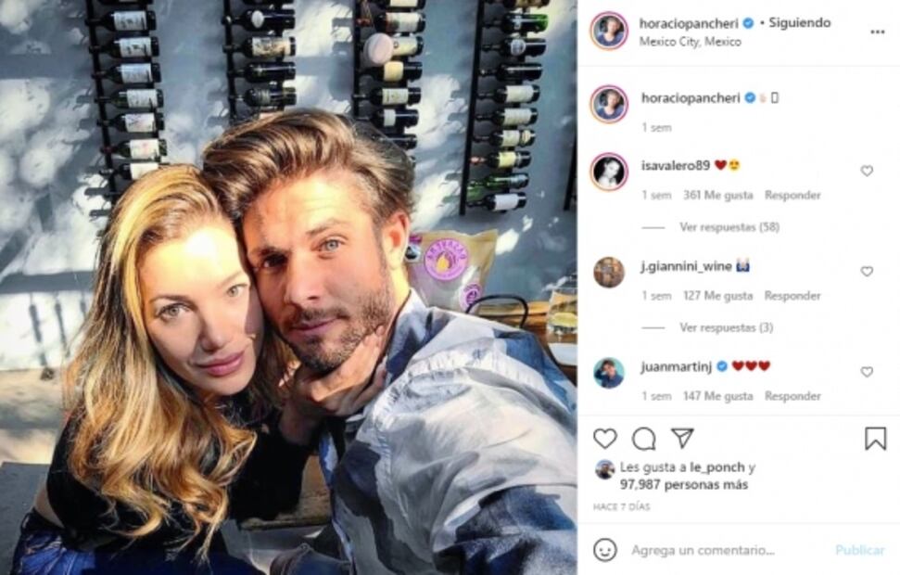The image size is (900, 575).
Task: Open the three-dots more options menu
Action: click(x=877, y=32)
